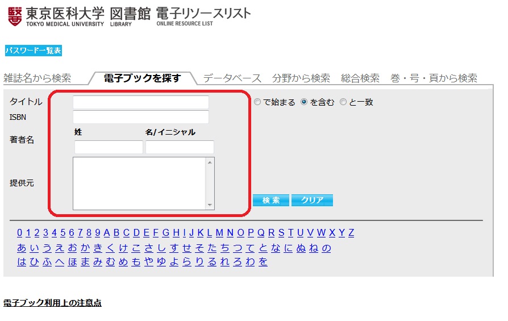Image resolution: width=508 pixels, height=321 pixels.
Task: Click the 名/イニシャル input field
Action: click(x=180, y=147)
